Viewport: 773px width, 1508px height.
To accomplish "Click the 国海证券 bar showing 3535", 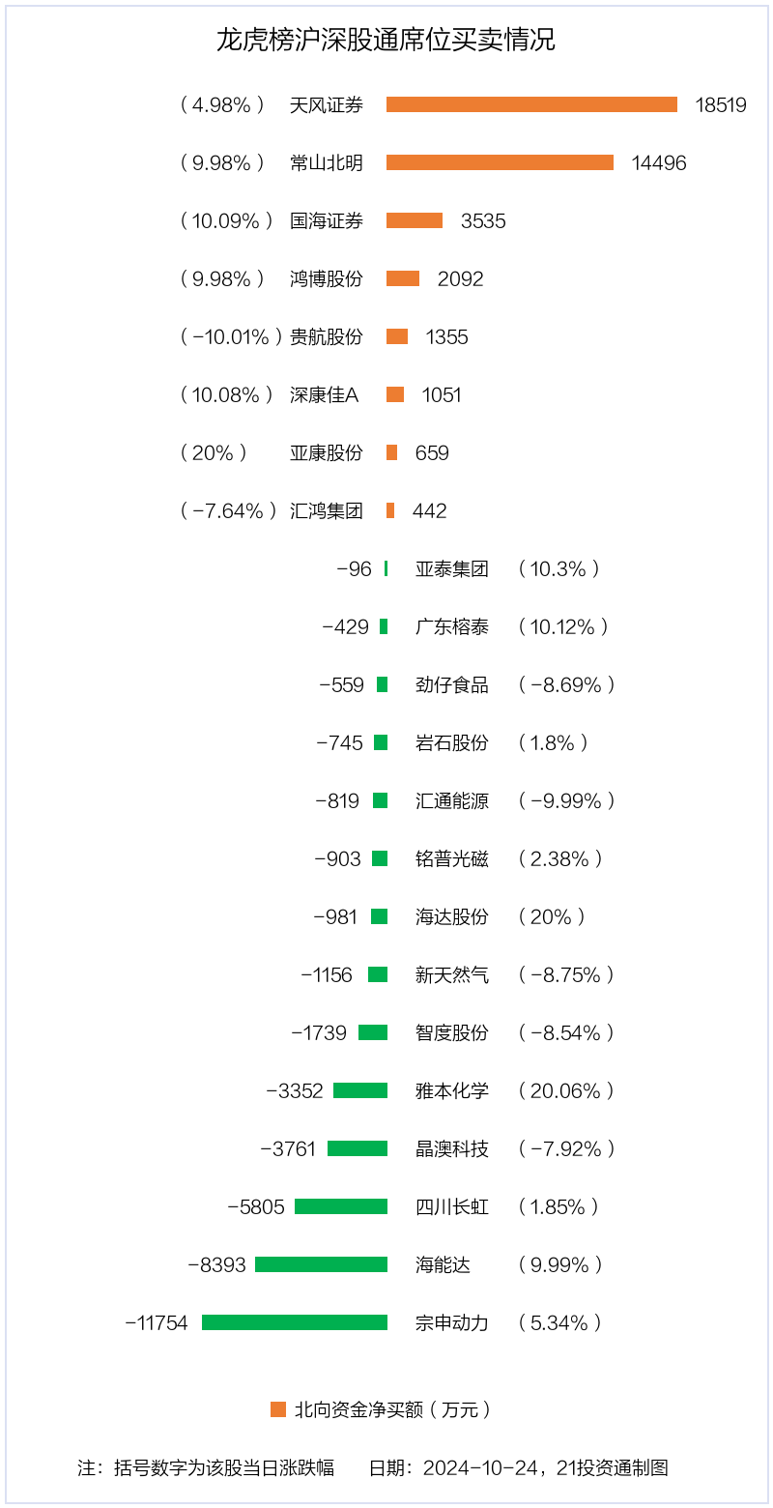I will 415,220.
